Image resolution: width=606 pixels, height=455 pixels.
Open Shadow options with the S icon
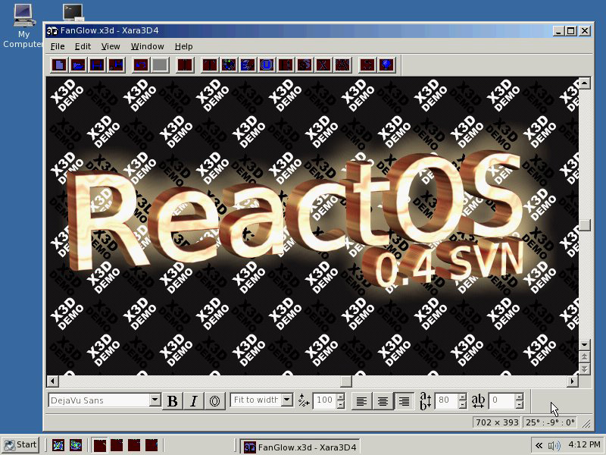click(305, 64)
